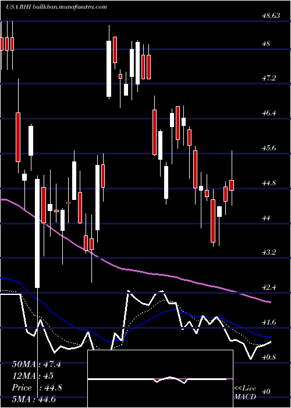
Task: Click the Live MACD label
Action: coord(245,393)
